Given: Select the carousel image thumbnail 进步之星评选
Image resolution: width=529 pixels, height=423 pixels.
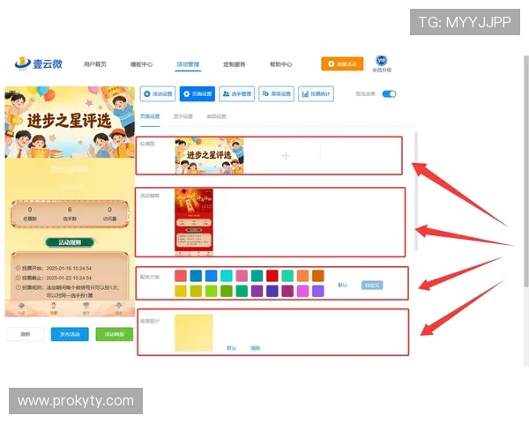Looking at the screenshot, I should pos(209,155).
